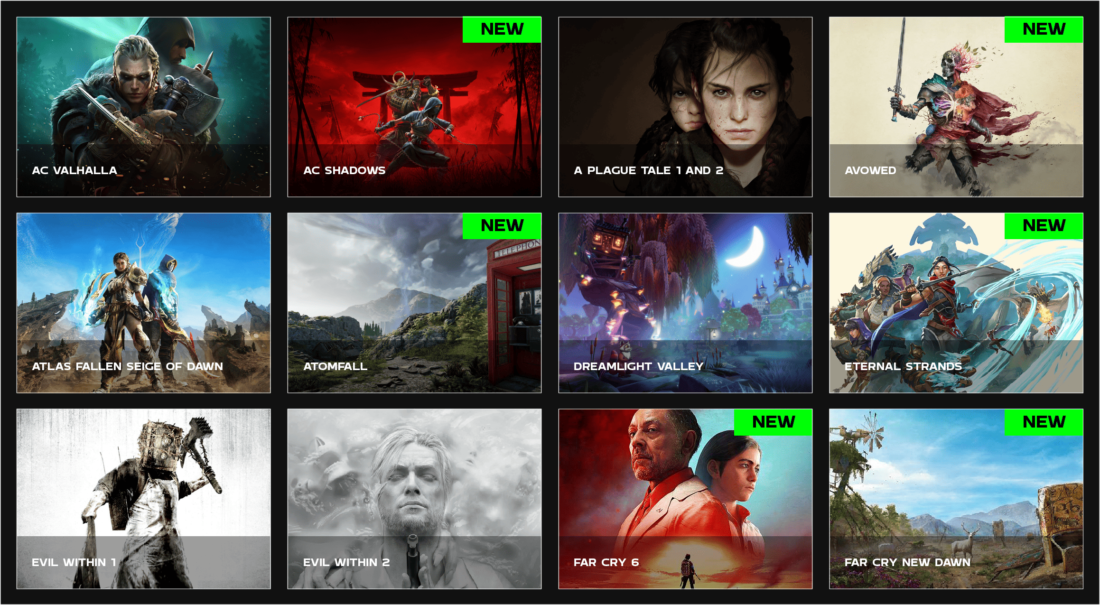
Task: Select the Evil Within 2 thumbnail
Action: [414, 499]
